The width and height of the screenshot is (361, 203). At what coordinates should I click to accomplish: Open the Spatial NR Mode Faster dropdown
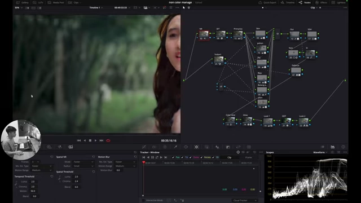tap(83, 162)
